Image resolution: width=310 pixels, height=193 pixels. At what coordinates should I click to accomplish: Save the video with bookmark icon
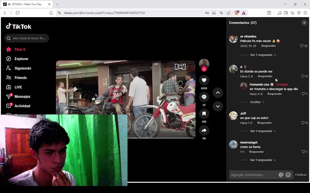(x=204, y=114)
